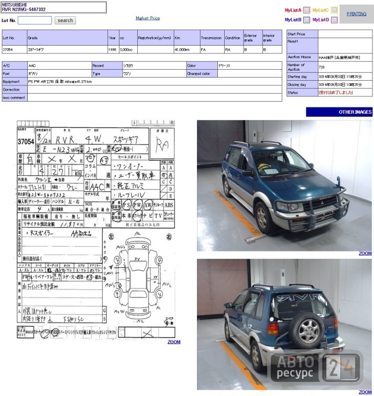Click the Start Price label
374x396 pixels.
click(x=302, y=34)
